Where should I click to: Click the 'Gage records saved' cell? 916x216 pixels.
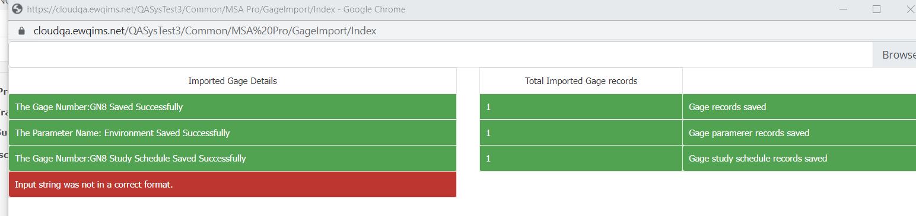799,107
